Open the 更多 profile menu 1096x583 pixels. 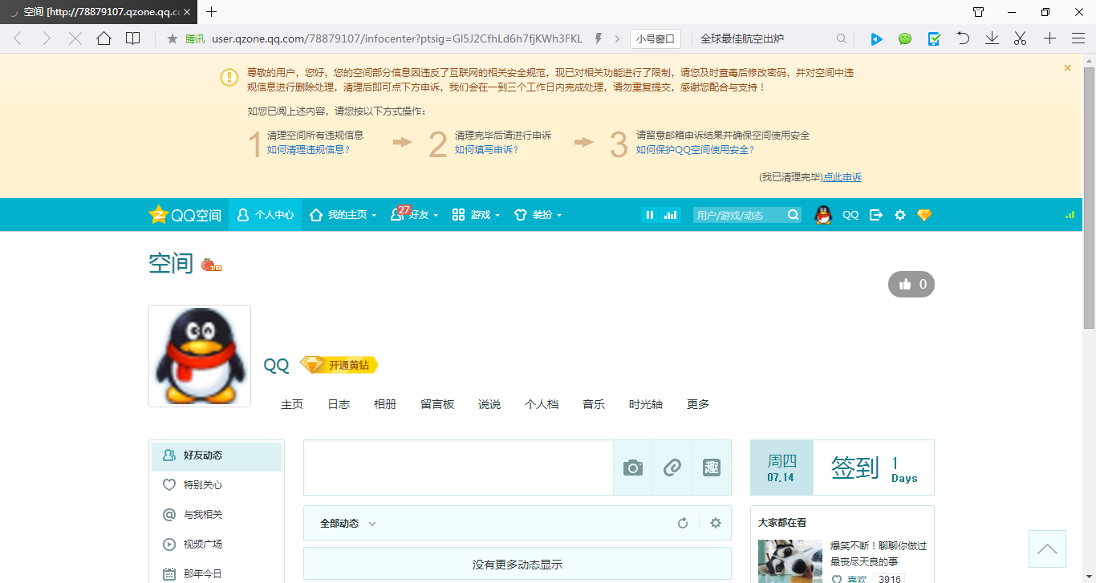click(698, 404)
